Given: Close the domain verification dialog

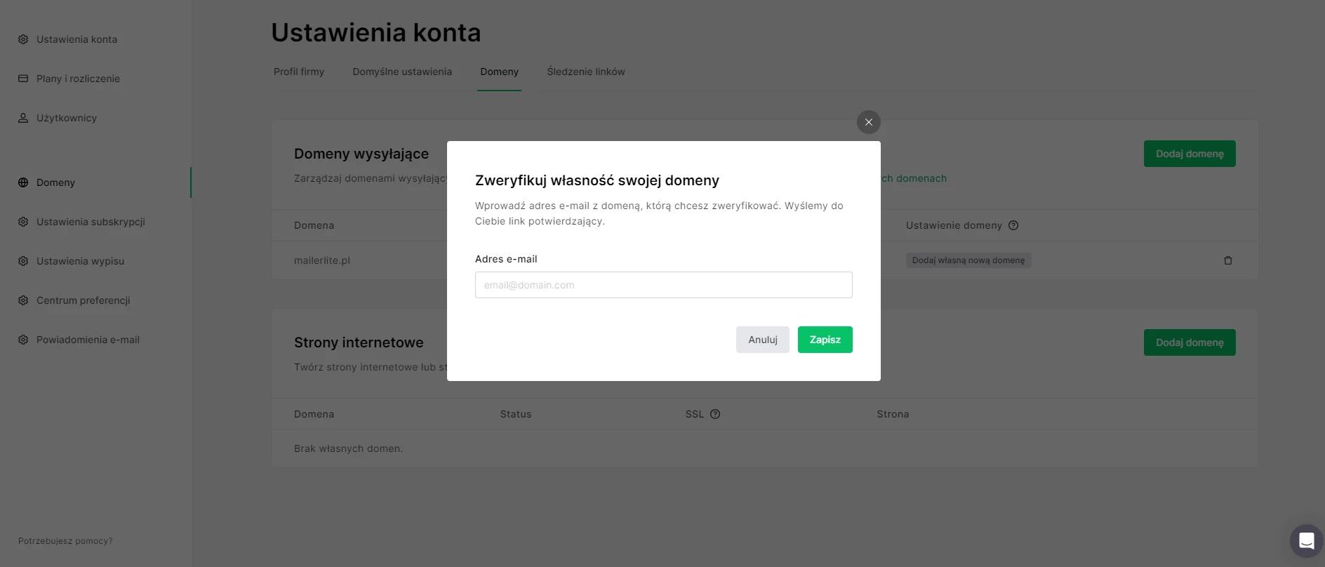Looking at the screenshot, I should (x=868, y=122).
